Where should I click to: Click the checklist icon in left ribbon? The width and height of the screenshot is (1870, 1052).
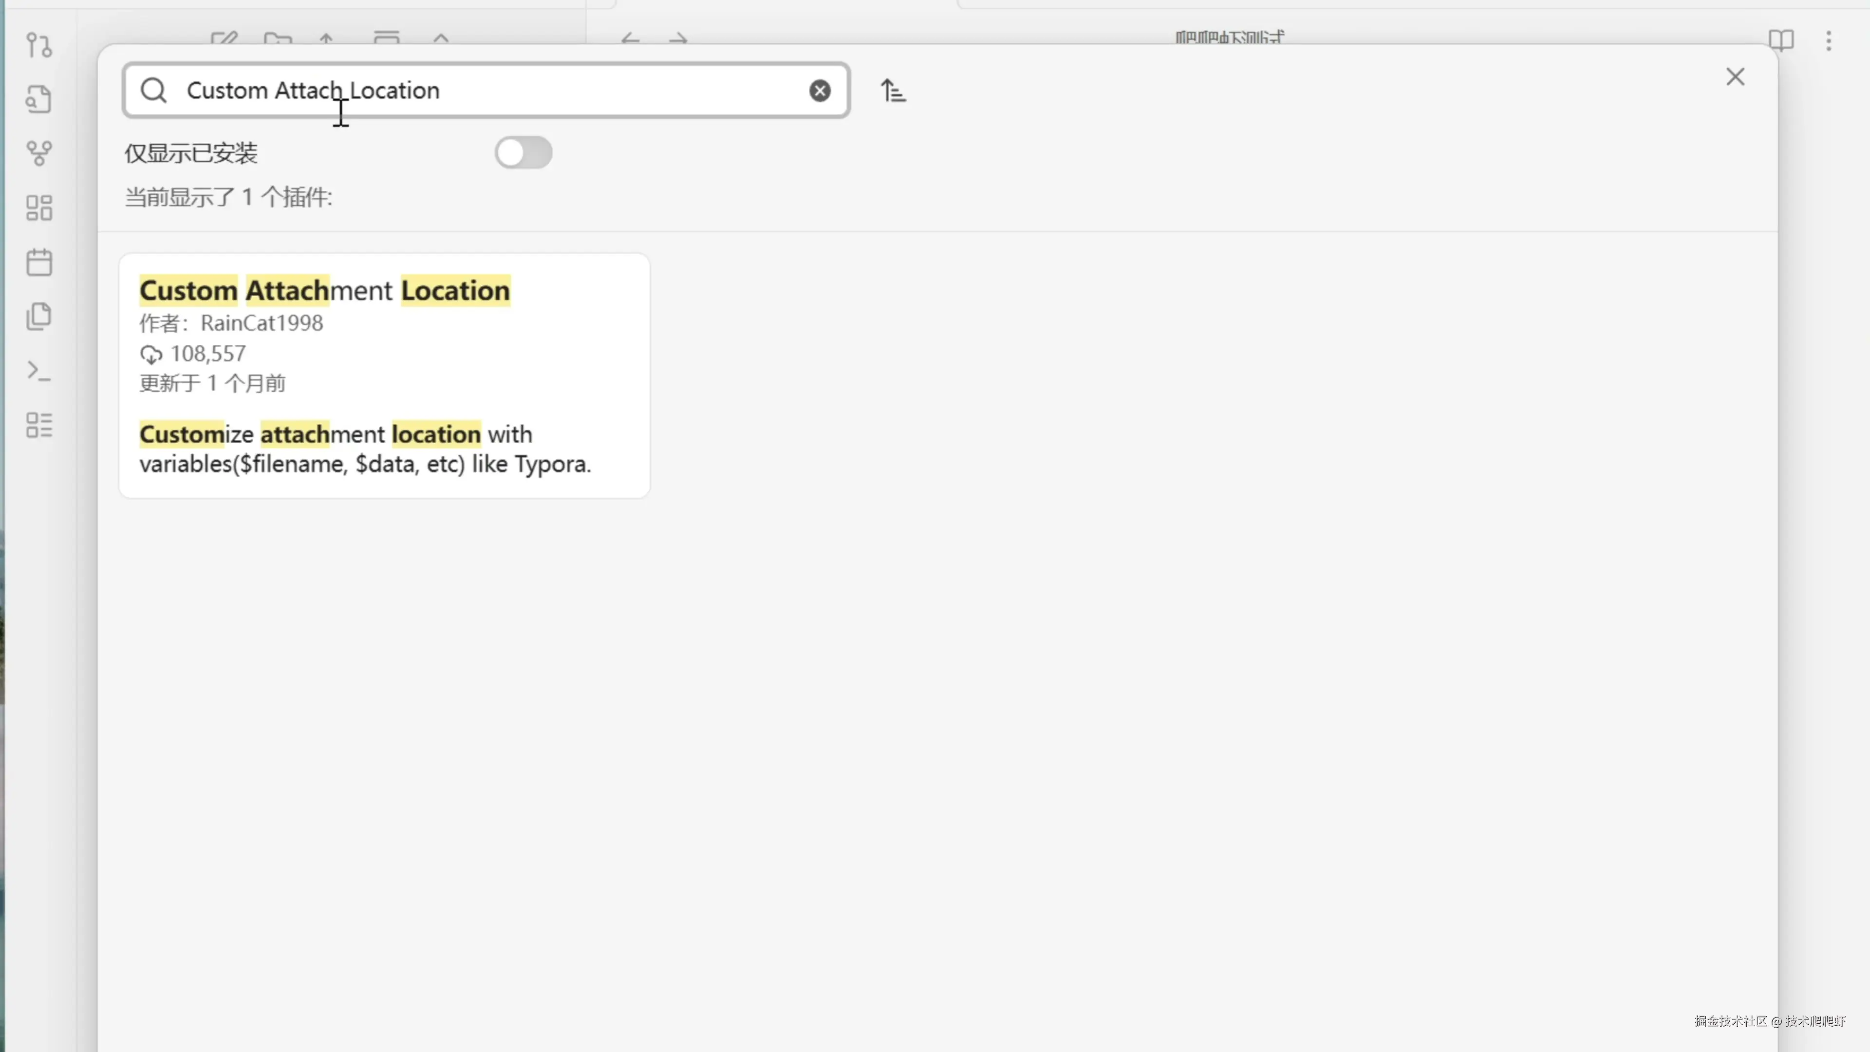(x=39, y=426)
